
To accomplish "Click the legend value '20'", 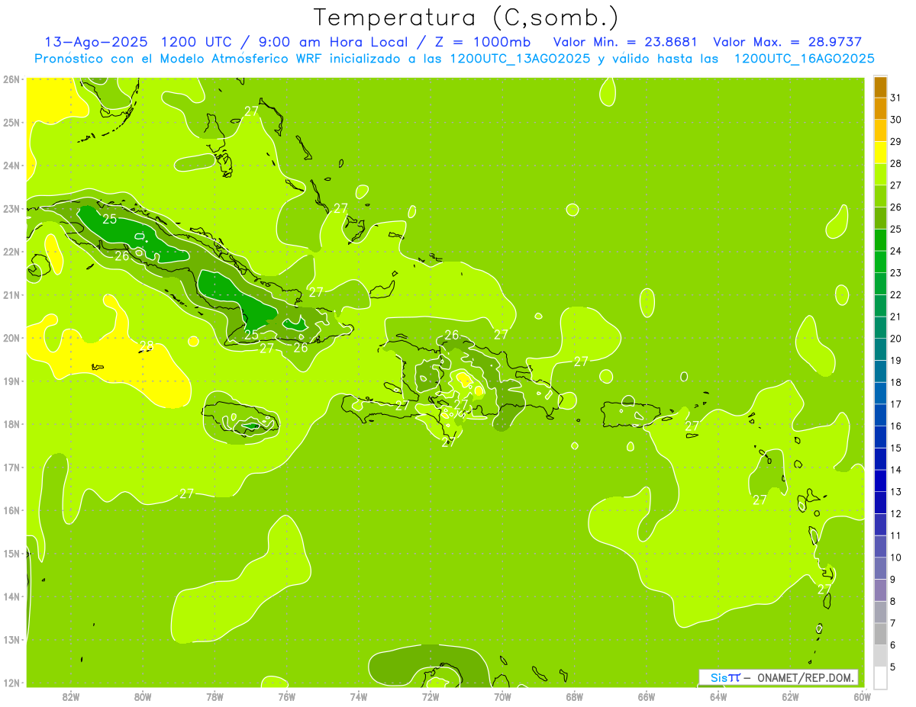I will point(895,339).
